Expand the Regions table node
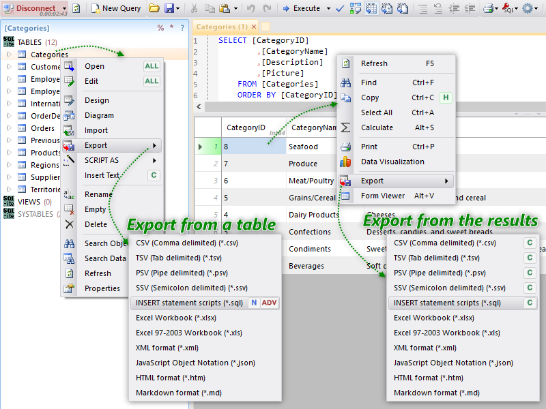The height and width of the screenshot is (409, 546). coord(9,165)
